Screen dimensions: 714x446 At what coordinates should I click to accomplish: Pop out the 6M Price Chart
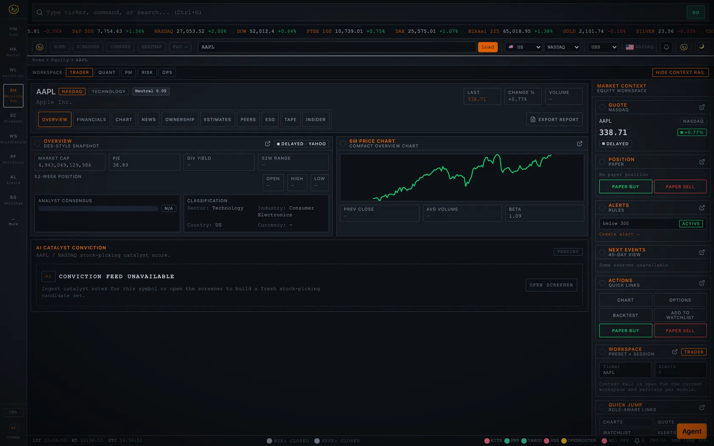[579, 144]
